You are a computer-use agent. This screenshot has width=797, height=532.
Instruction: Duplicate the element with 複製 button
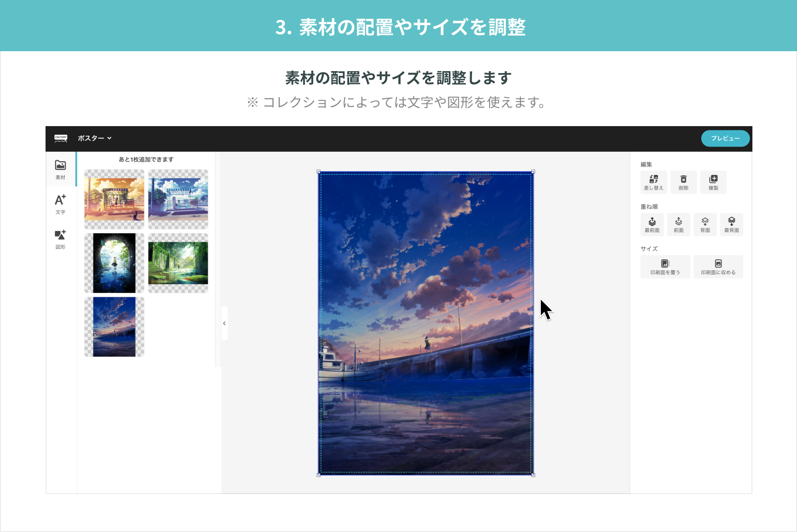coord(714,183)
